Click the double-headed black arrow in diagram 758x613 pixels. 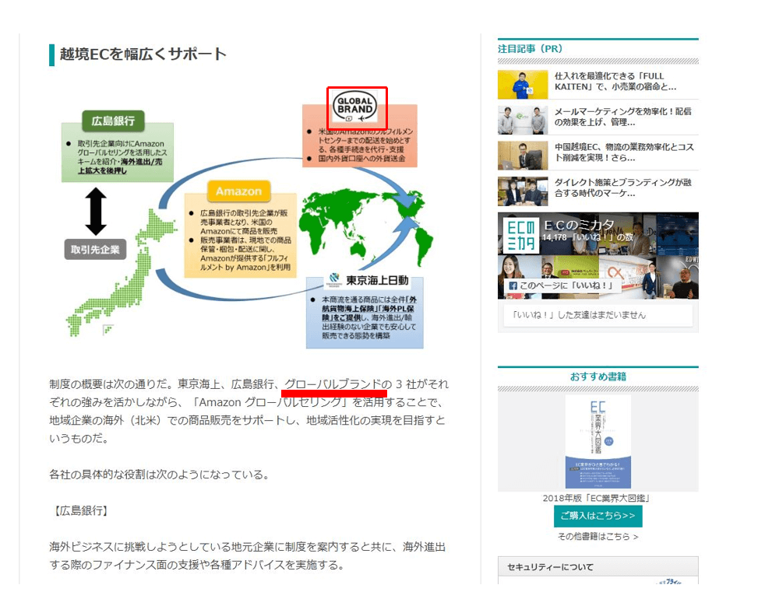[x=96, y=212]
